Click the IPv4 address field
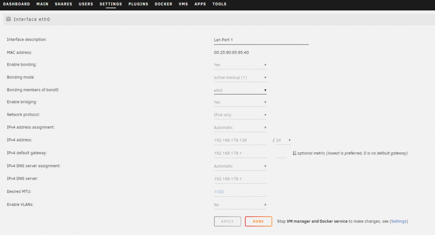Image resolution: width=435 pixels, height=235 pixels. tap(240, 141)
